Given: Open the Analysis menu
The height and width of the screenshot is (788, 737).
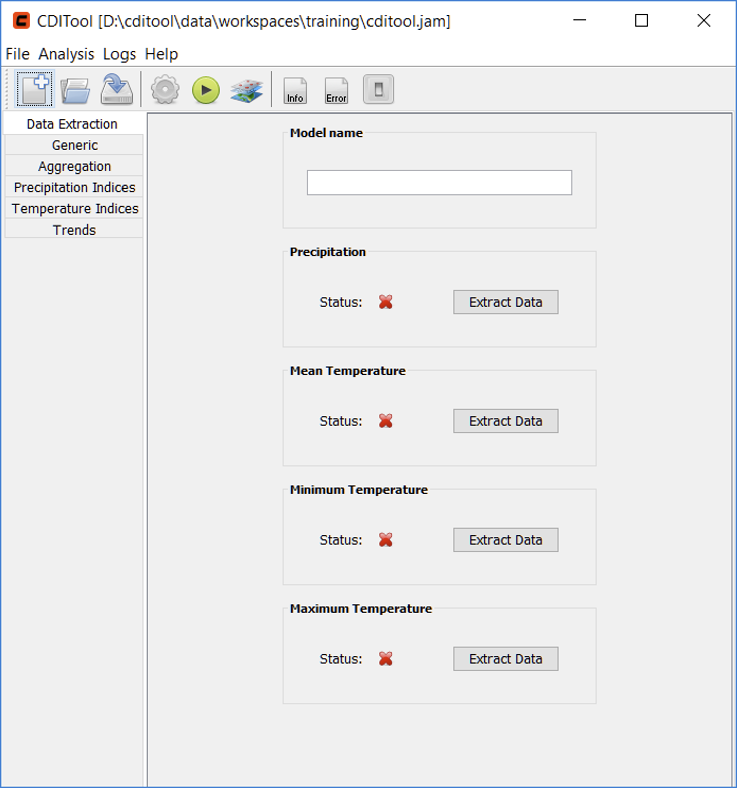Looking at the screenshot, I should coord(66,54).
